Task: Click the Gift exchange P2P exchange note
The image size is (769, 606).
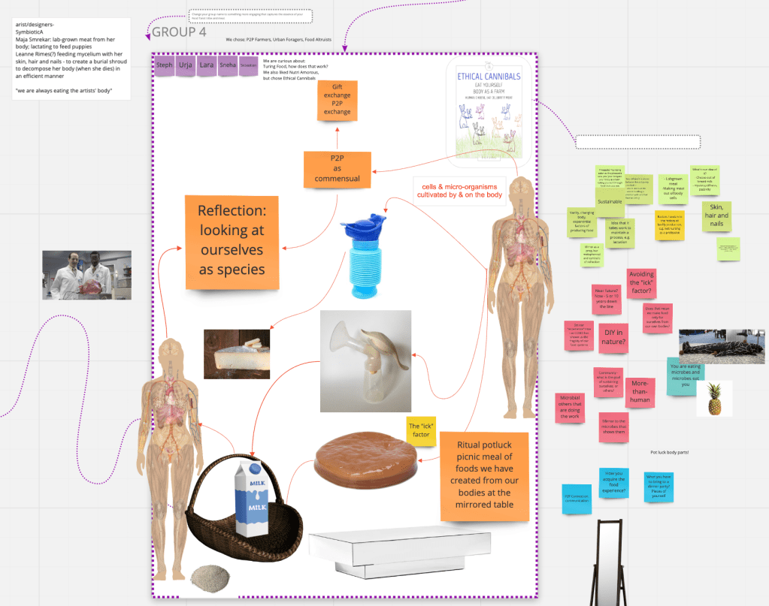Action: 337,100
